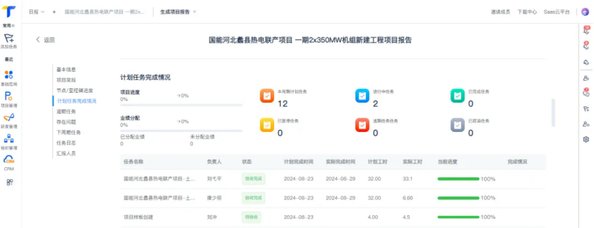This screenshot has height=228, width=594.
Task: Jump to 存在问题 section
Action: coord(66,122)
